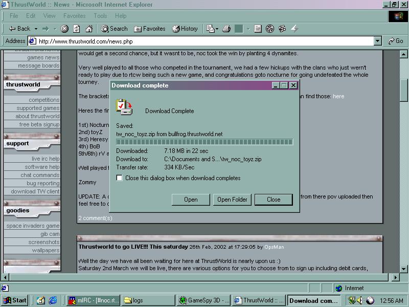Open the History pane from the toolbar
409x307 pixels.
pos(185,29)
